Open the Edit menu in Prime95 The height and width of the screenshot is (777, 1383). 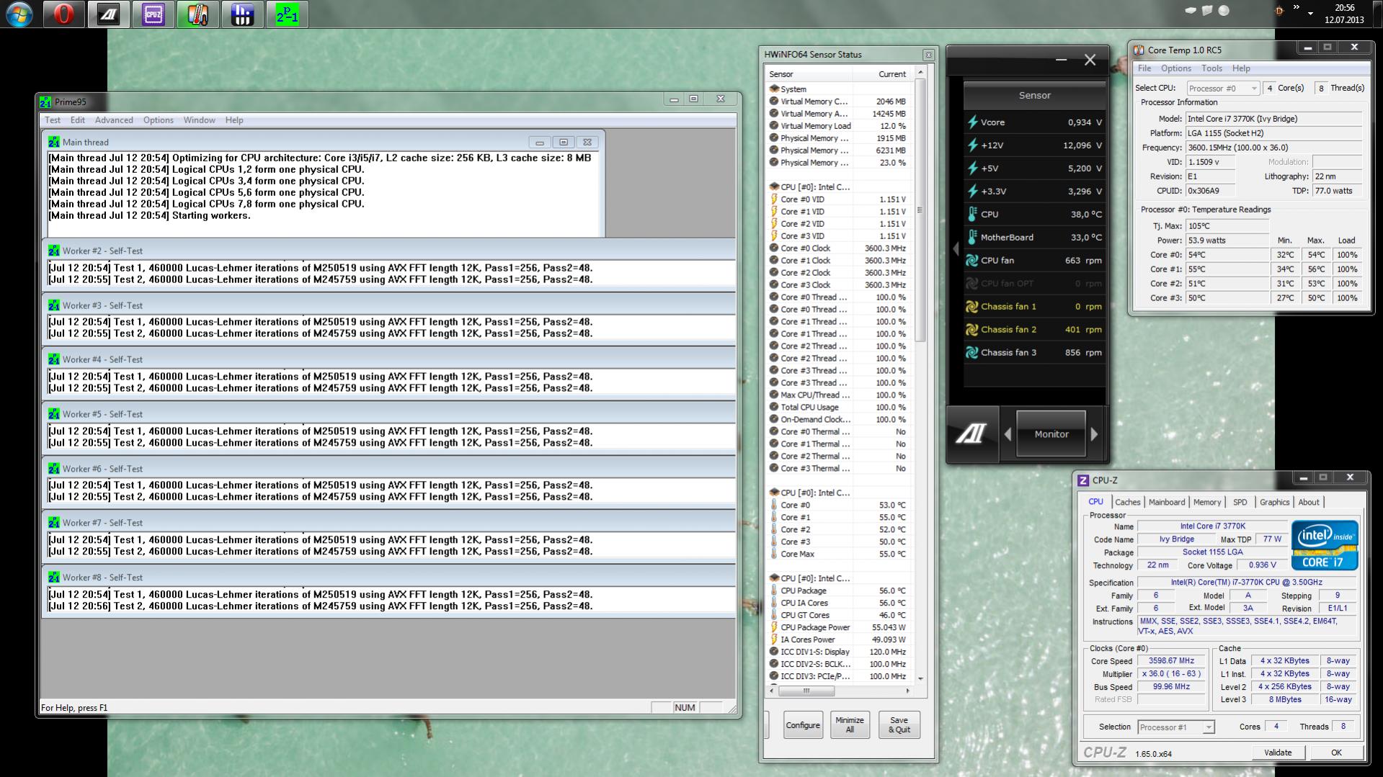[x=78, y=120]
